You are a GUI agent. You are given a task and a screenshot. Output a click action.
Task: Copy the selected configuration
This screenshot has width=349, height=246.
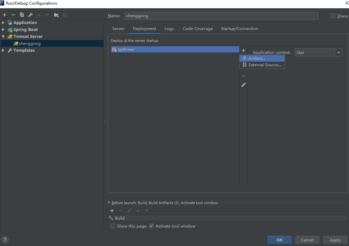tap(21, 15)
